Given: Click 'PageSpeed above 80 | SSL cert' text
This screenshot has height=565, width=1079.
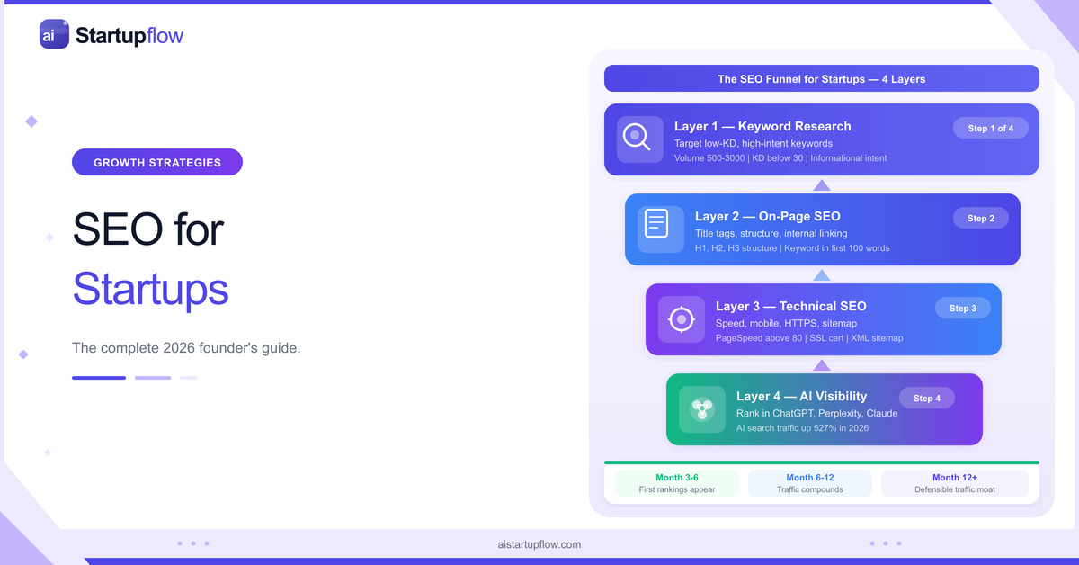Looking at the screenshot, I should coord(779,338).
